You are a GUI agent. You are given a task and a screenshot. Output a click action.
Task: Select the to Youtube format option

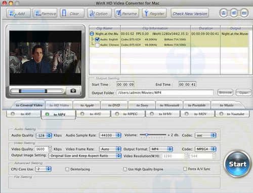click(x=232, y=114)
